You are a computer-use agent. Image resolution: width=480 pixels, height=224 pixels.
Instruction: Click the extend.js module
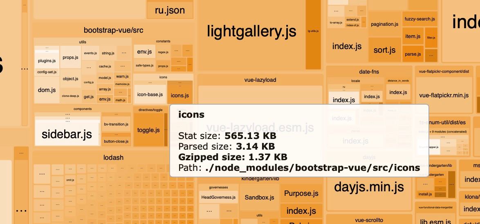353,20
